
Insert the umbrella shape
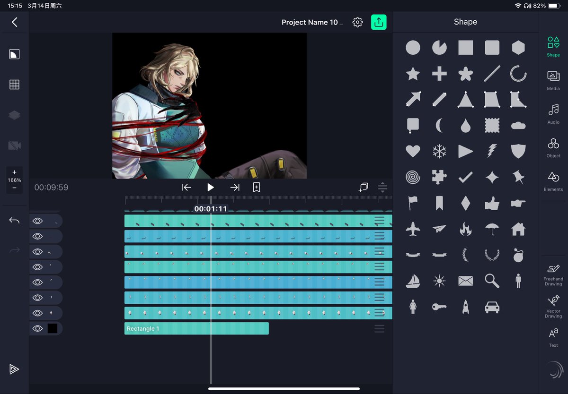coord(492,229)
